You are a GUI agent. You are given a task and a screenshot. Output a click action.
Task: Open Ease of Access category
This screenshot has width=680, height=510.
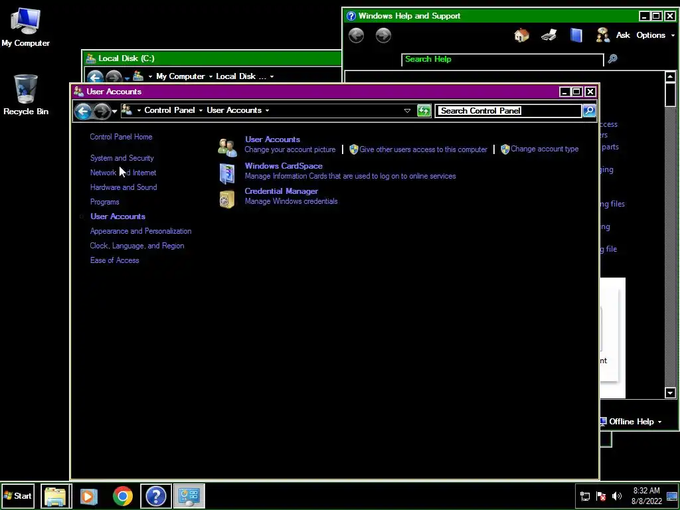coord(114,260)
